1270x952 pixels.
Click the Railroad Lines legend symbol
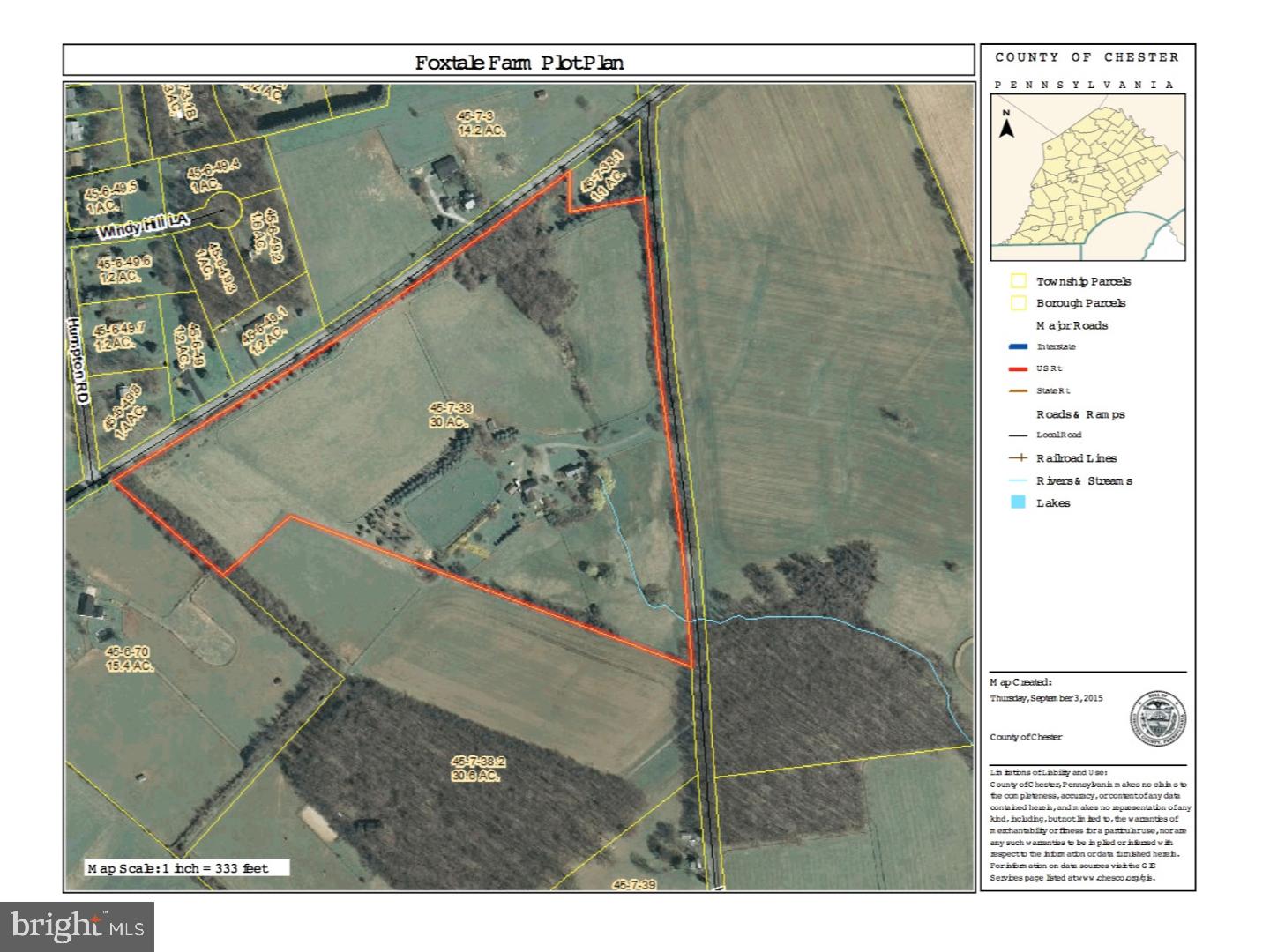pyautogui.click(x=1019, y=458)
